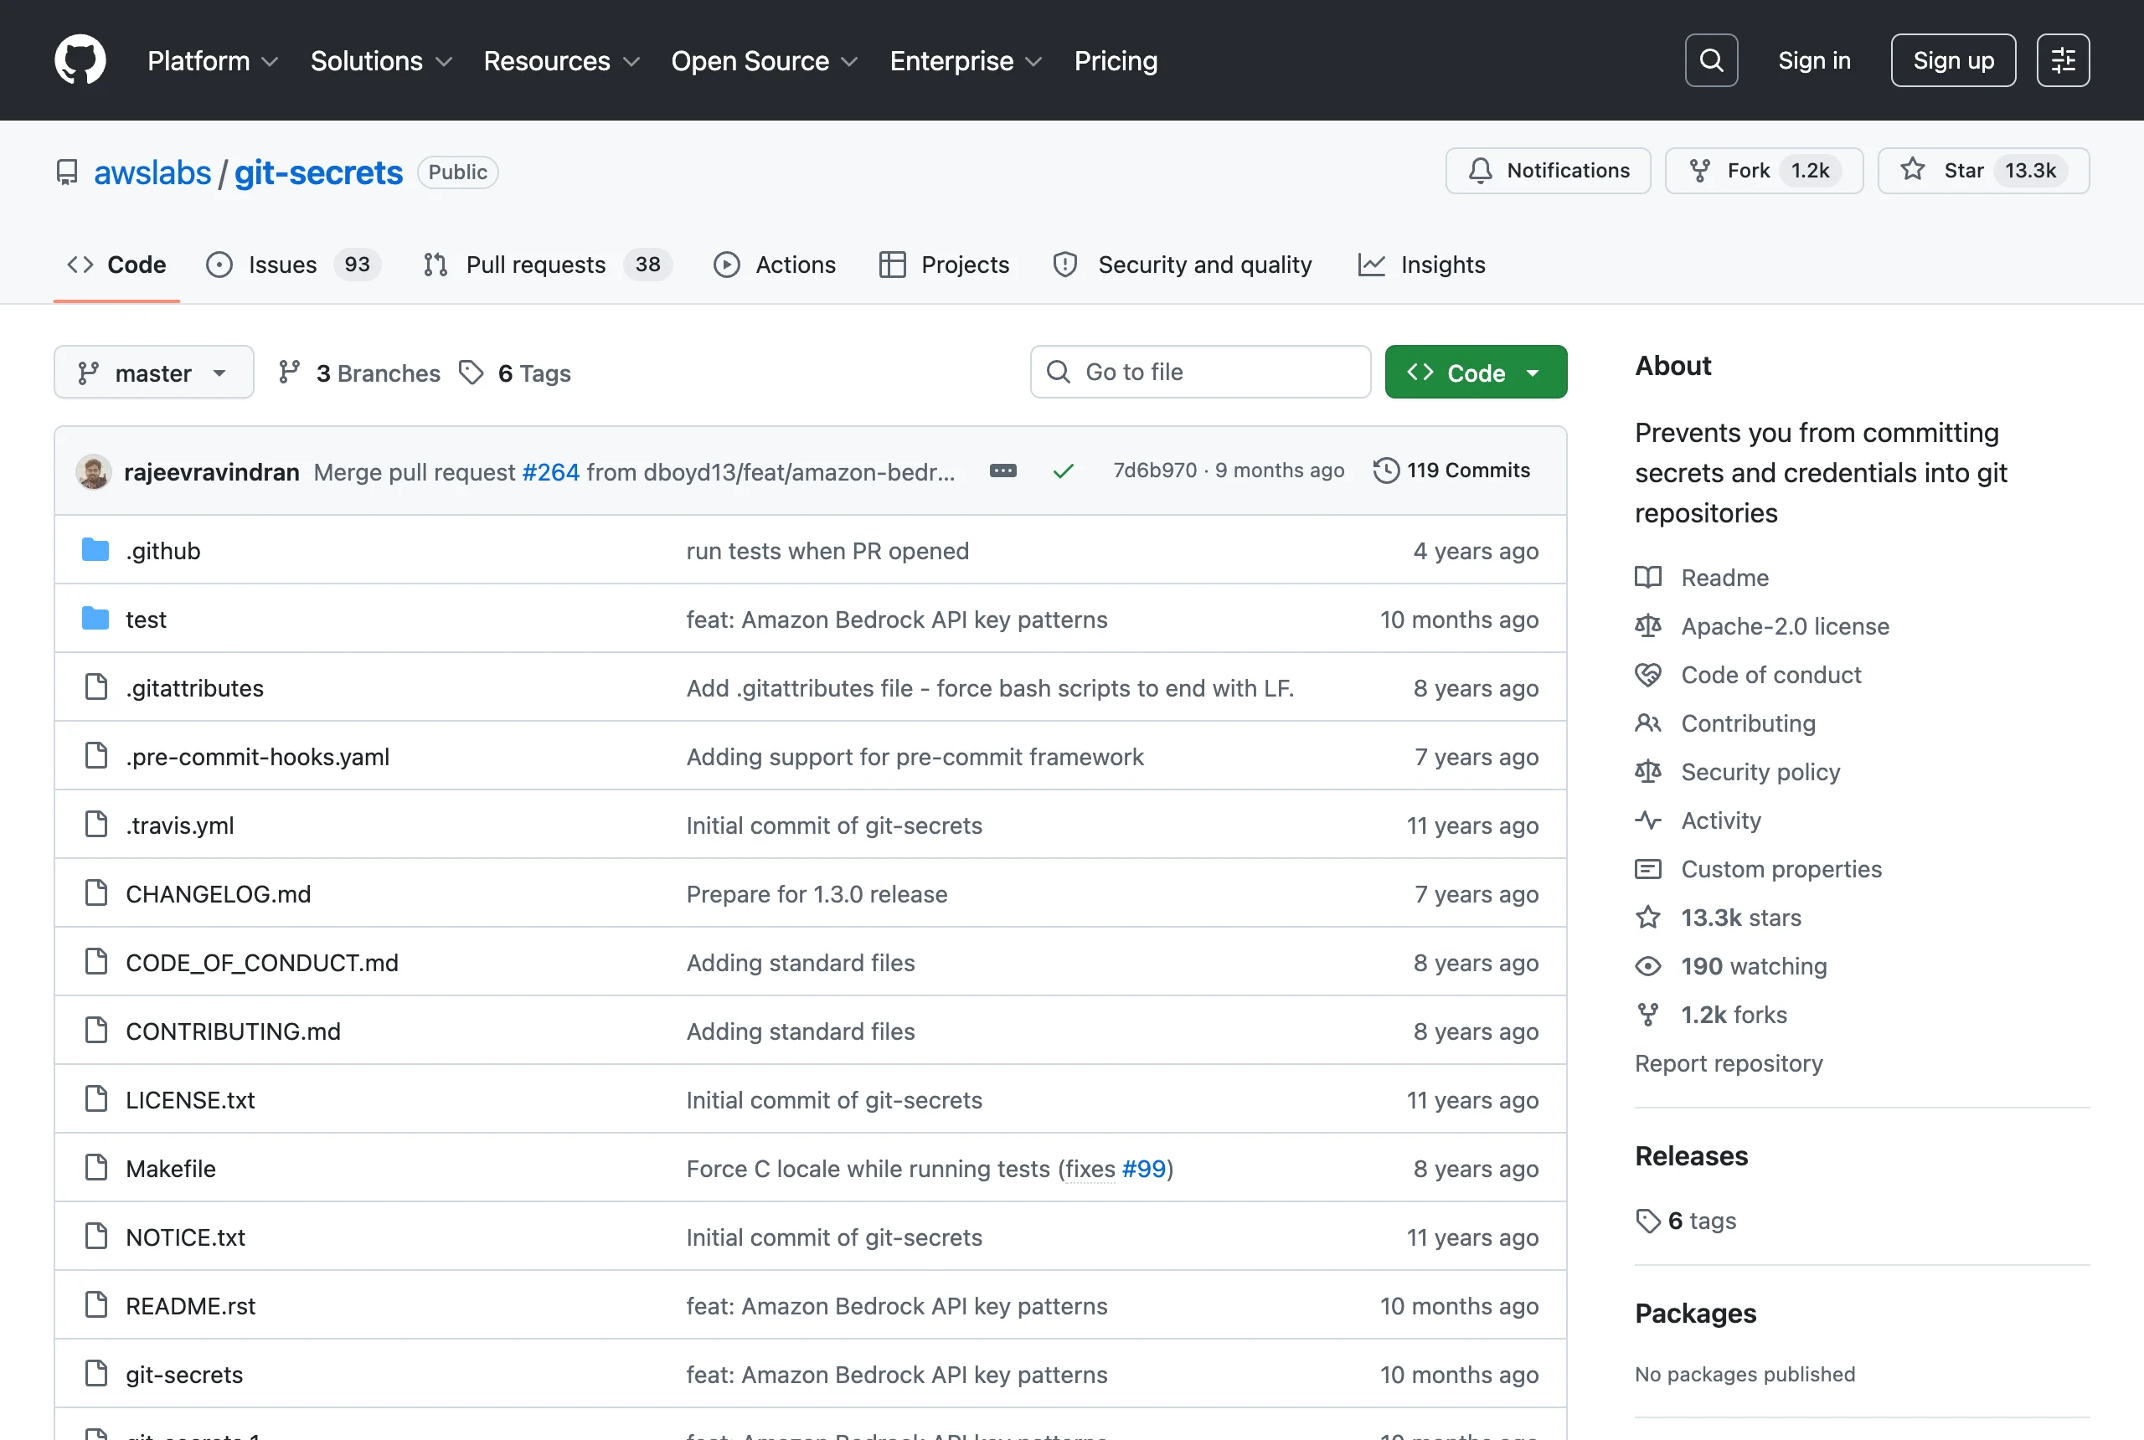The image size is (2144, 1440).
Task: Click the test folder icon
Action: point(95,619)
